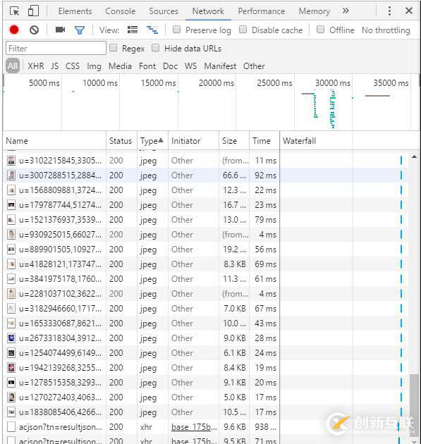Click the scroll up arrow of request list
This screenshot has width=421, height=444.
(414, 156)
